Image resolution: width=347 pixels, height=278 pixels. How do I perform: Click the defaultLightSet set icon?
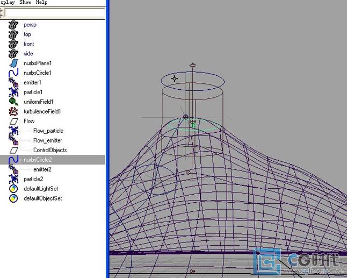[13, 189]
